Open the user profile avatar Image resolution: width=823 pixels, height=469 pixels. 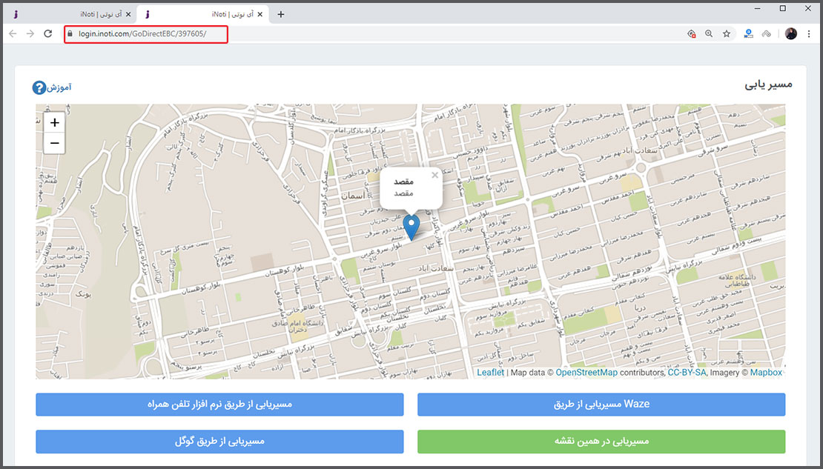click(790, 33)
